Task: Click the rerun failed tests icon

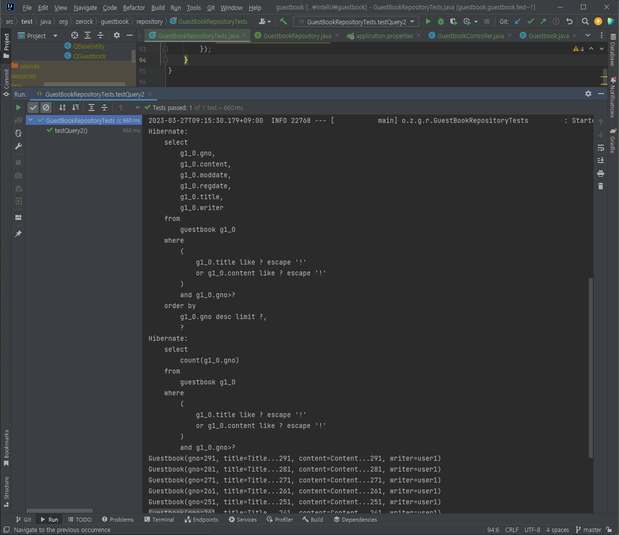Action: (18, 120)
